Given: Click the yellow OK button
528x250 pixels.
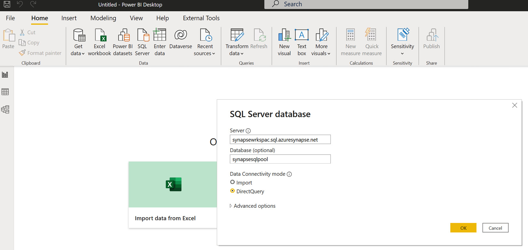Looking at the screenshot, I should pyautogui.click(x=463, y=228).
